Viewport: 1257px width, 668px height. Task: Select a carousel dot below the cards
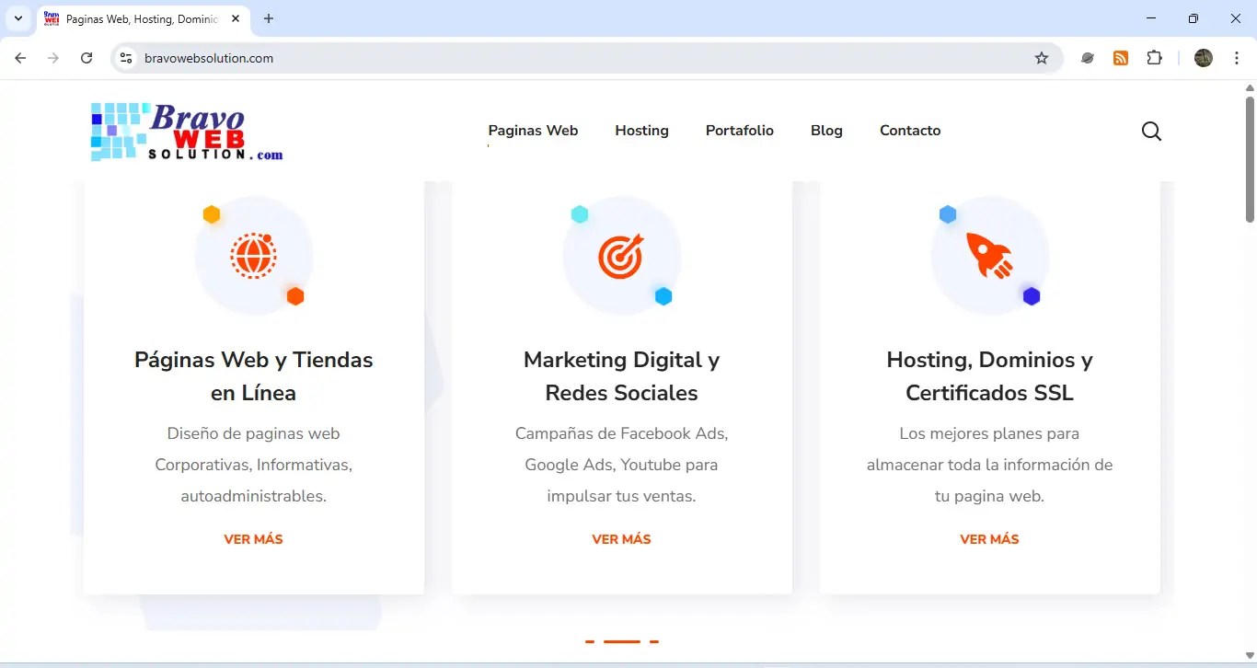[621, 640]
